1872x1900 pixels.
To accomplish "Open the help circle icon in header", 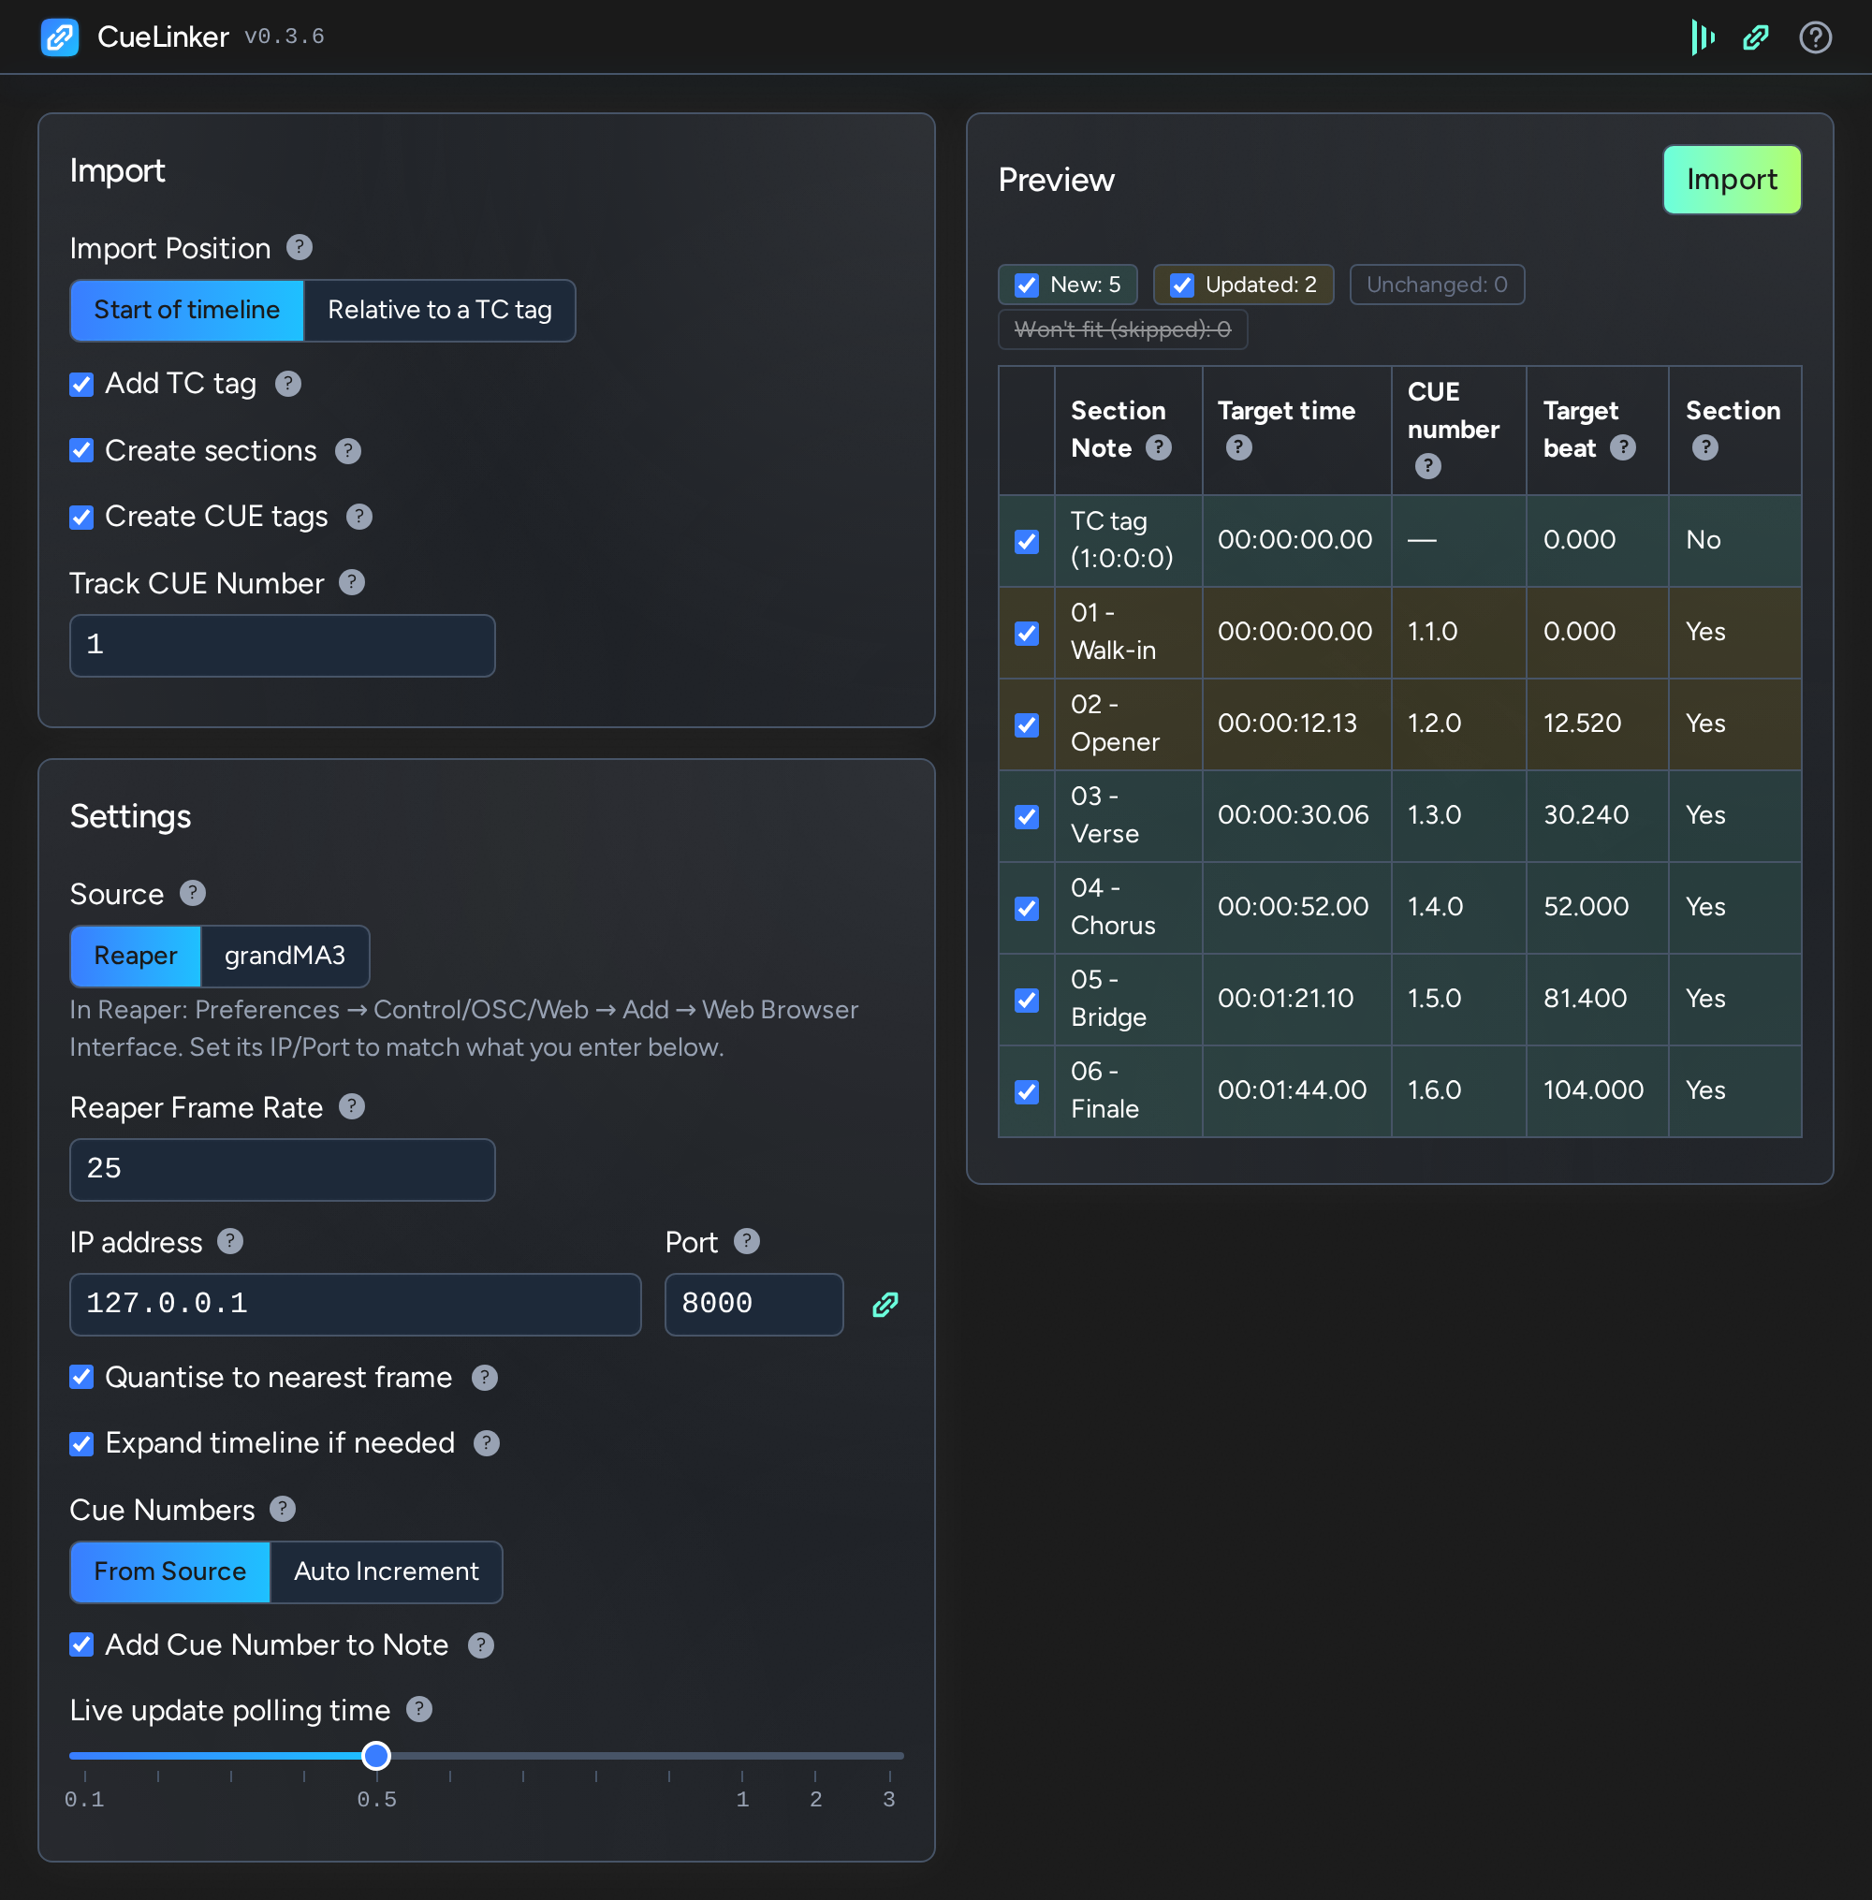I will tap(1815, 37).
